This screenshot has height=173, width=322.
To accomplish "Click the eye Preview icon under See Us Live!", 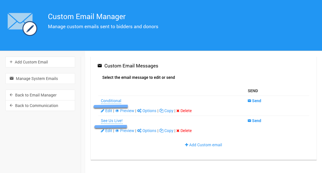I will coord(117,131).
